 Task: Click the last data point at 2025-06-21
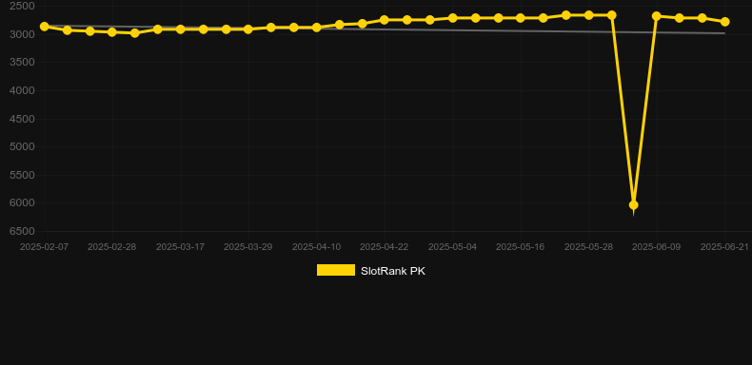coord(724,22)
